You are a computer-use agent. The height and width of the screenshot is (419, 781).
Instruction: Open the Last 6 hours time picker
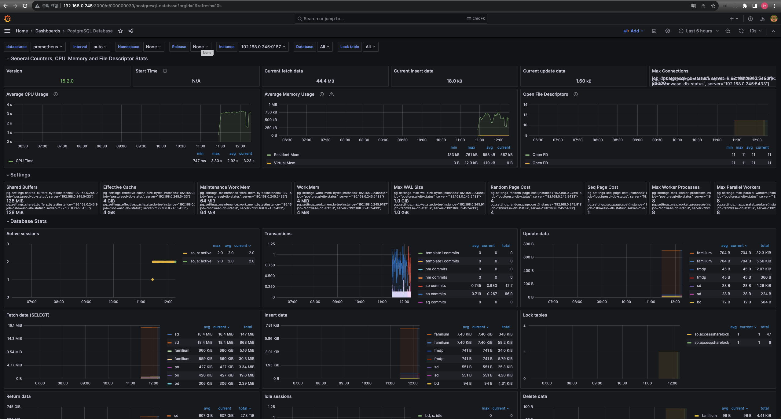(698, 31)
